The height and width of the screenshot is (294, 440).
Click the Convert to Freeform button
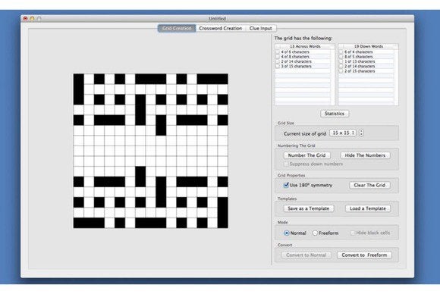coord(364,255)
